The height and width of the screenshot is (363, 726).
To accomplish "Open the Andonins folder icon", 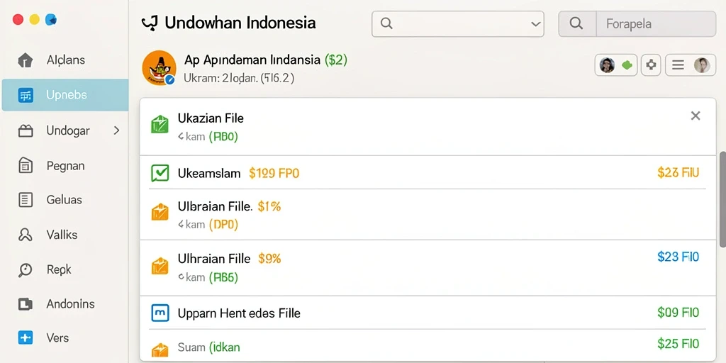I will 26,304.
